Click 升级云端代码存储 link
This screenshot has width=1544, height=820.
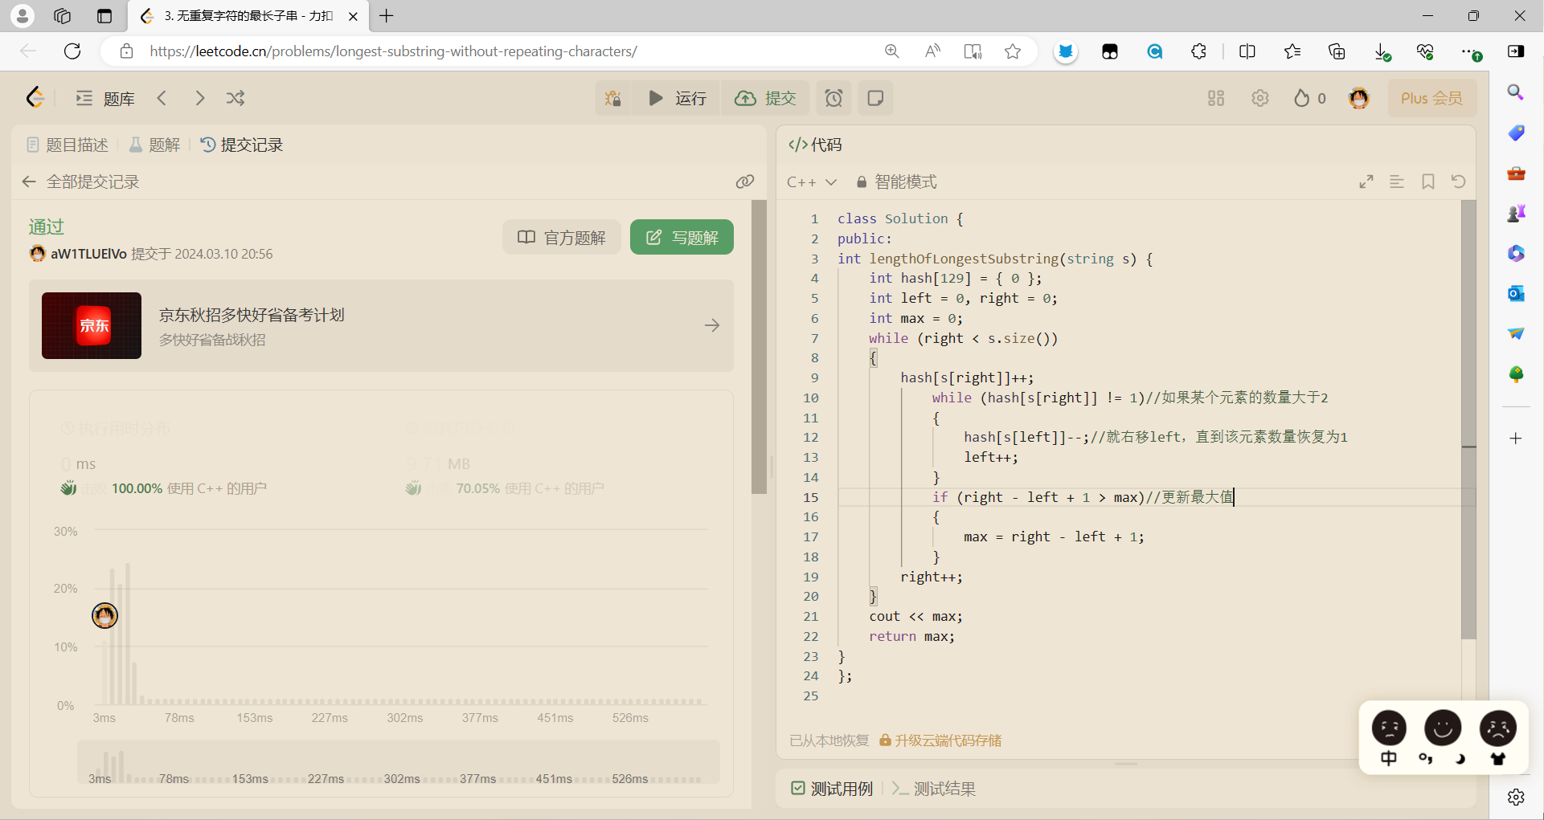(x=940, y=740)
